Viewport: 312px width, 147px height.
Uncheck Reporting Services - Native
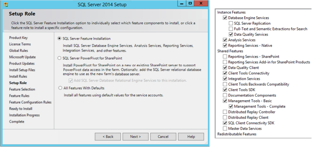tap(225, 46)
